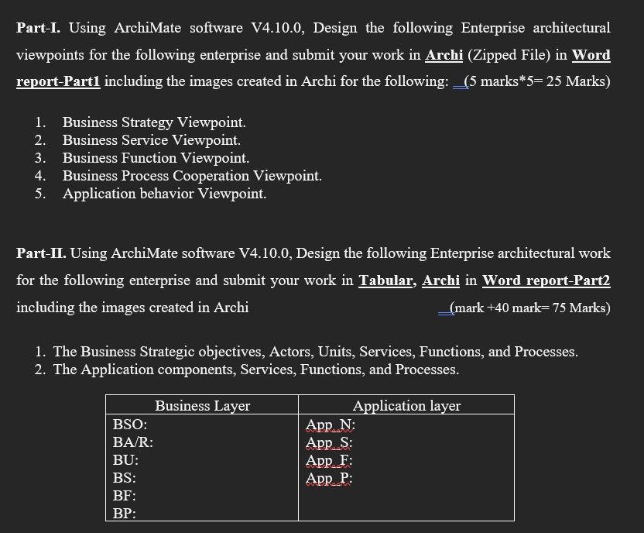Select the Application layer table header
644x533 pixels.
(x=406, y=406)
